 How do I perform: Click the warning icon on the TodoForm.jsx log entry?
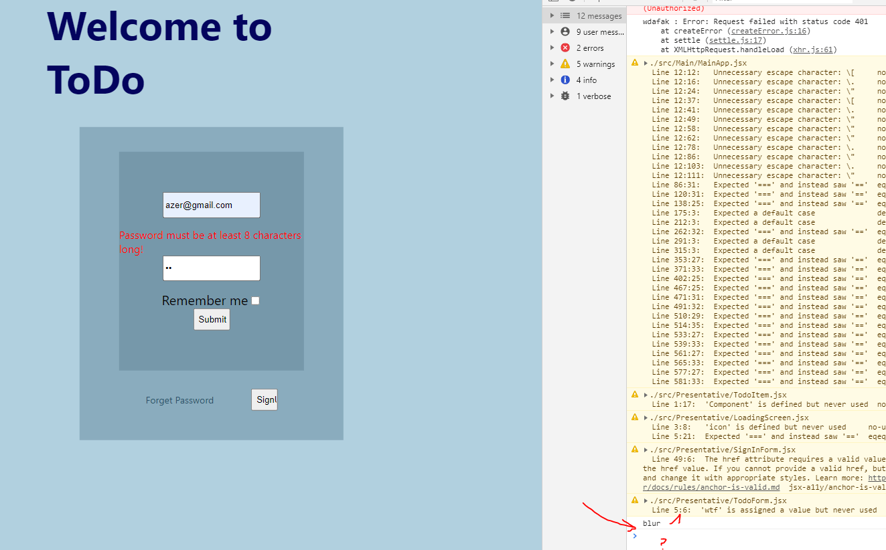tap(635, 500)
